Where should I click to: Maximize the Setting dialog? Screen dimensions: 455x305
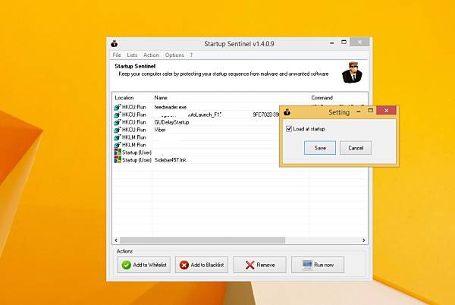(x=371, y=111)
